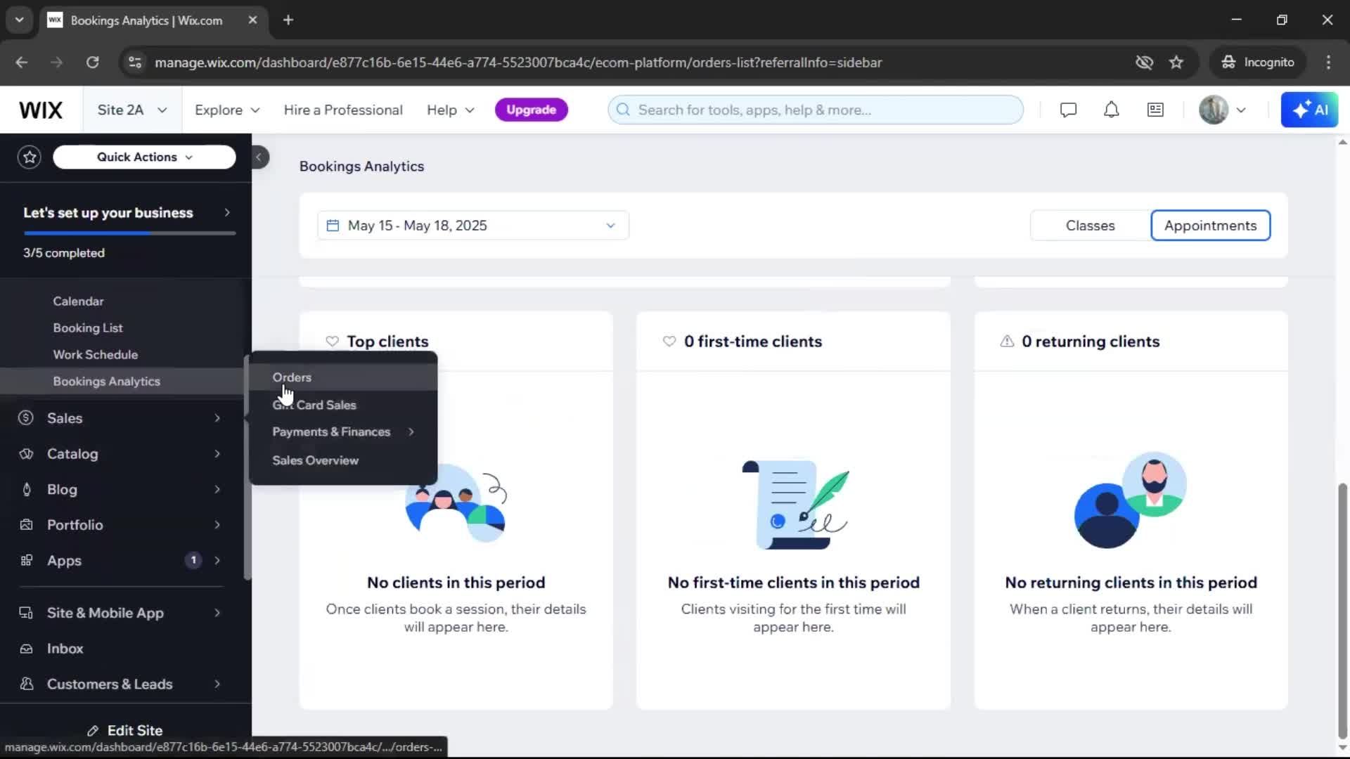Click the Edit Site button
This screenshot has width=1350, height=759.
(125, 731)
